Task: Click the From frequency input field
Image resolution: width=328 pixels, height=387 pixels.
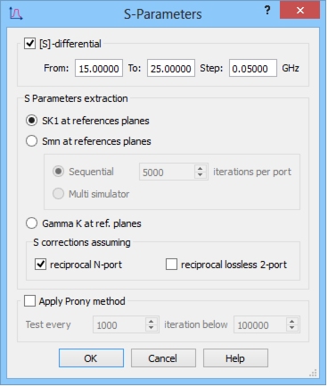Action: point(99,68)
